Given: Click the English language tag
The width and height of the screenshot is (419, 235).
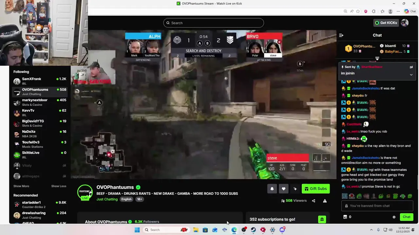Looking at the screenshot, I should tap(126, 199).
